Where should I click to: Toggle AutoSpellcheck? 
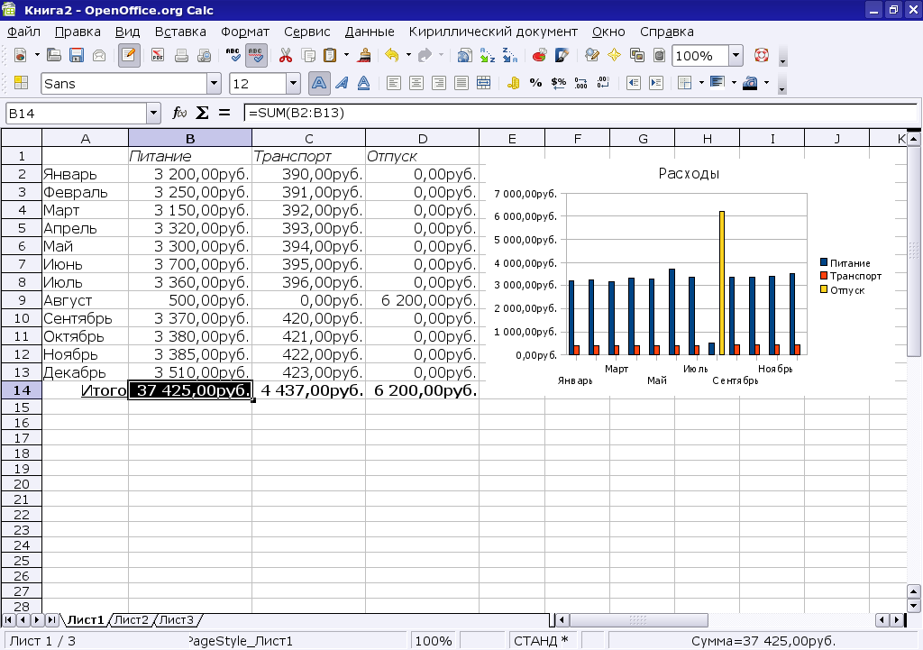[x=256, y=56]
